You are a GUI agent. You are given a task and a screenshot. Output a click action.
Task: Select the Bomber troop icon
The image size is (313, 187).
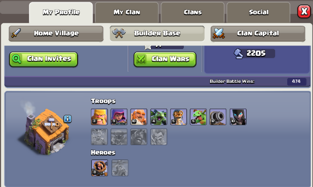[x=178, y=117]
